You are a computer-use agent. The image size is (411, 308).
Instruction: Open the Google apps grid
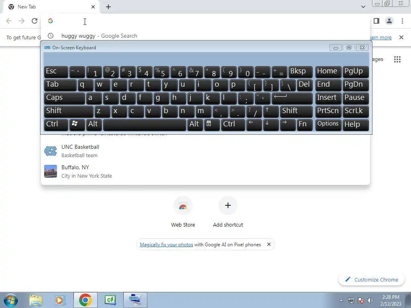[397, 59]
